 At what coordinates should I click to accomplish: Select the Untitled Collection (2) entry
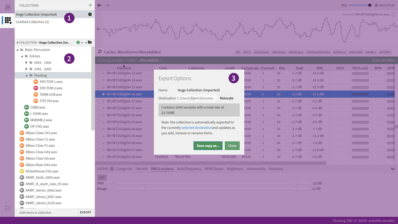tap(55, 22)
